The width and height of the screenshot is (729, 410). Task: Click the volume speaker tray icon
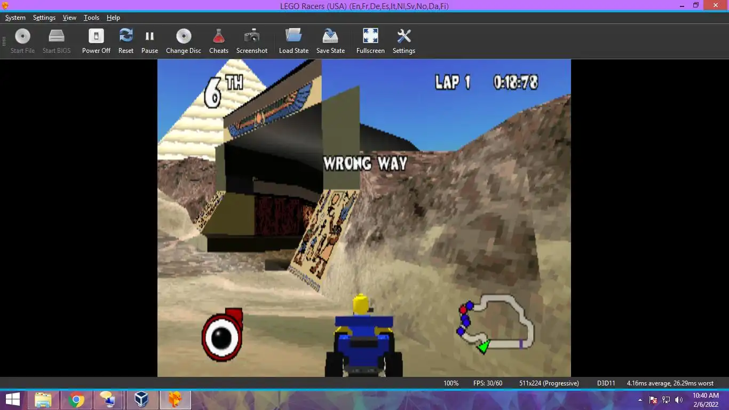pyautogui.click(x=679, y=400)
